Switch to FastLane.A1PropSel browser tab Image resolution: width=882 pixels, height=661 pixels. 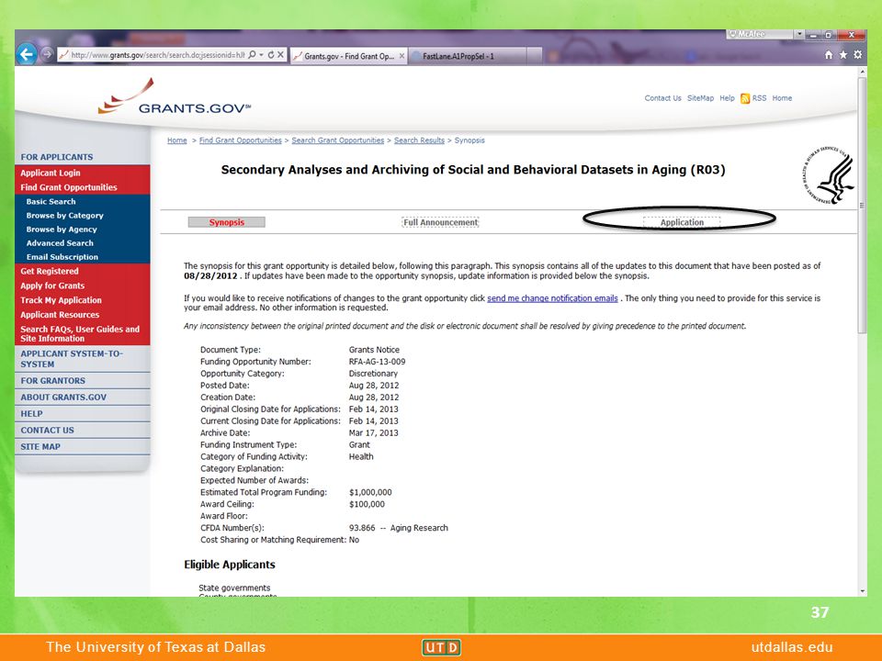pos(469,56)
